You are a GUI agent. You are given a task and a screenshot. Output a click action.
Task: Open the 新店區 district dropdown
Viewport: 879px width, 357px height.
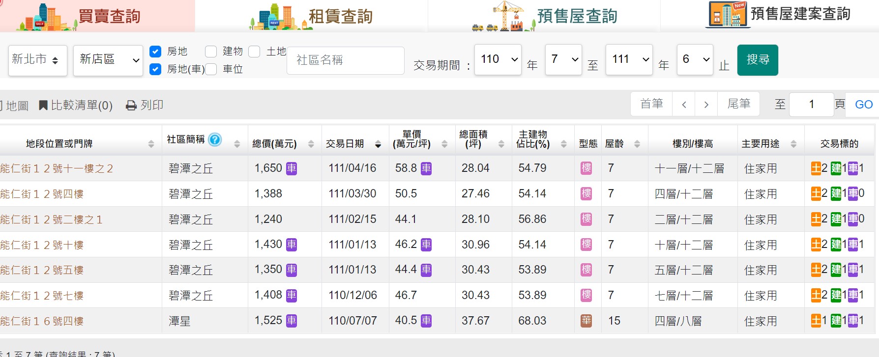pos(108,60)
